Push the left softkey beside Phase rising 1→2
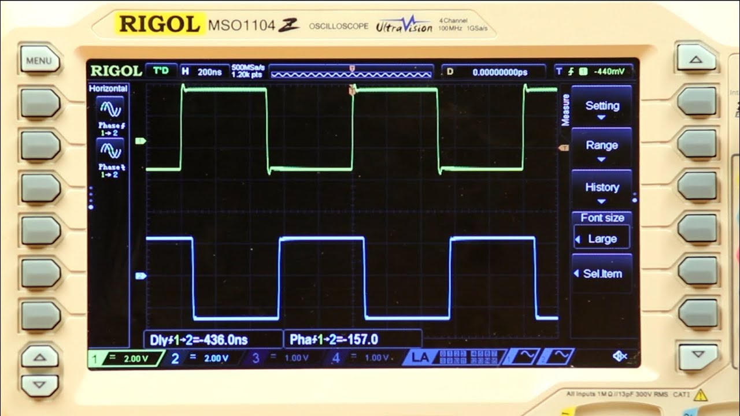This screenshot has width=740, height=416. (40, 103)
